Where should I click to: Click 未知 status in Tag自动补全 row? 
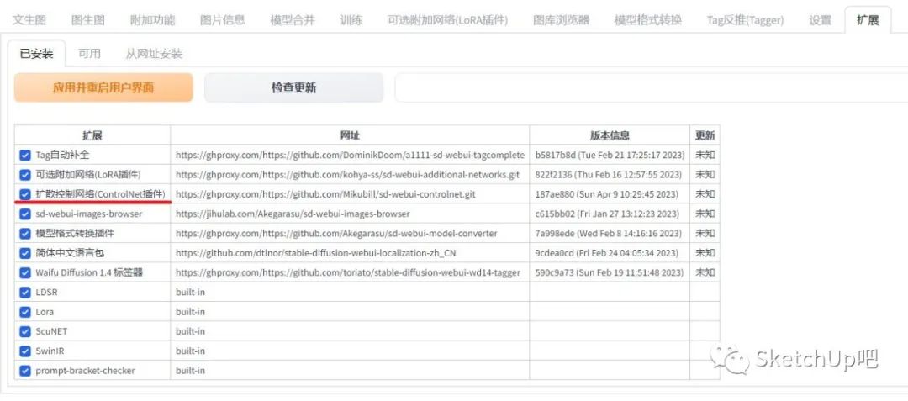click(x=705, y=155)
